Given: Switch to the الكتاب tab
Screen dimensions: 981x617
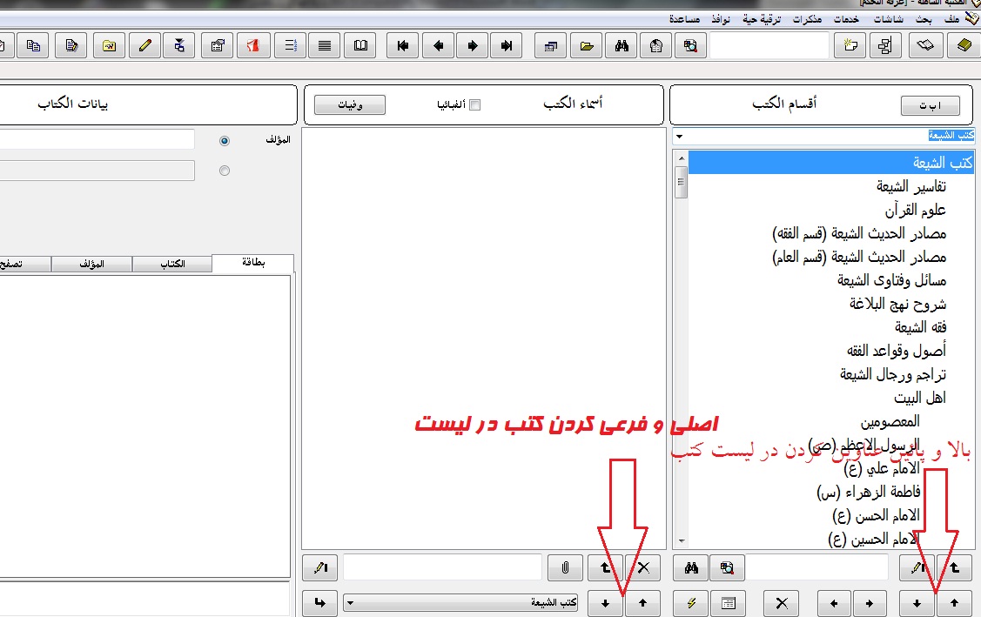Looking at the screenshot, I should [x=172, y=264].
